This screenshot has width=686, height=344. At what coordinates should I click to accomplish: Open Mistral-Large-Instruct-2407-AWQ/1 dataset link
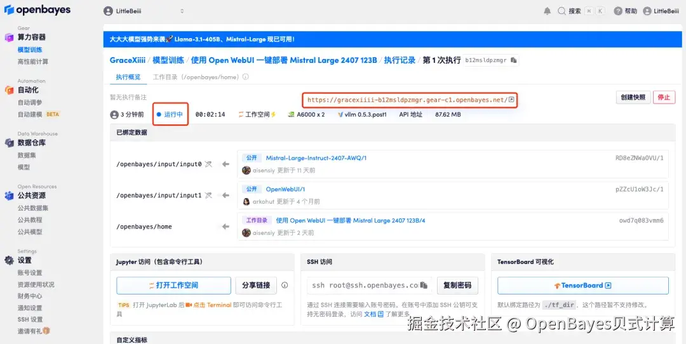pyautogui.click(x=316, y=158)
